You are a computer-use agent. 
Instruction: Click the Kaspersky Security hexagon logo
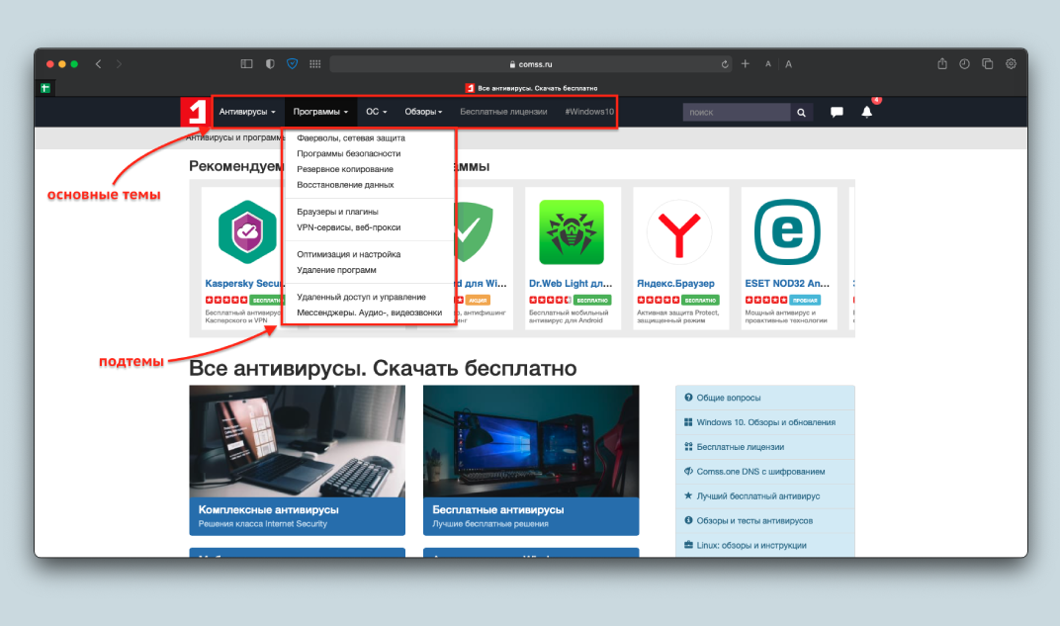[x=247, y=231]
